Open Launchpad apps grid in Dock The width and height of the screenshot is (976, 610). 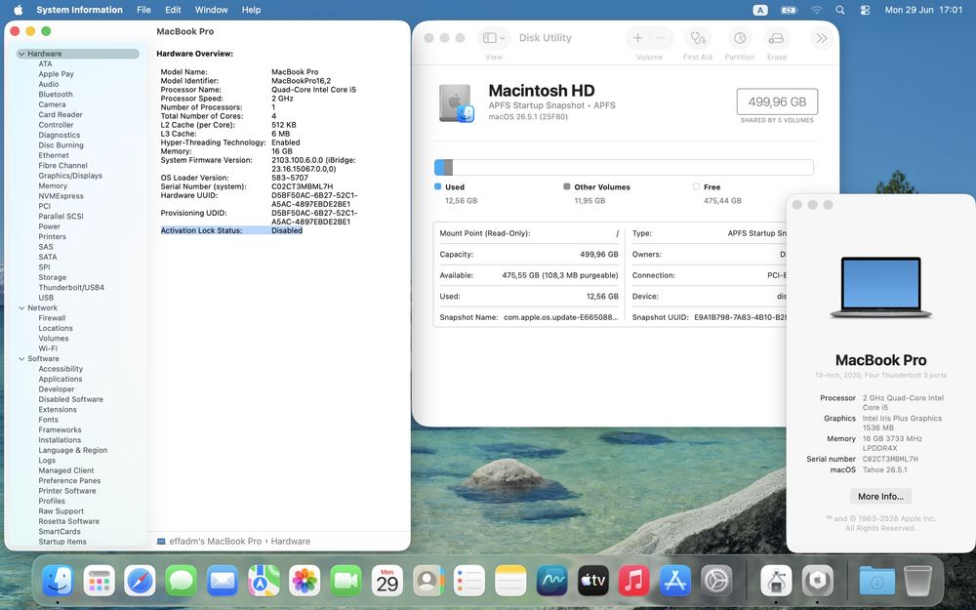[x=99, y=581]
